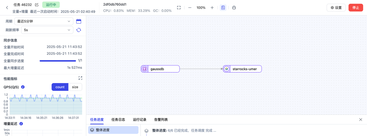Switch QPS chart to count

(60, 87)
